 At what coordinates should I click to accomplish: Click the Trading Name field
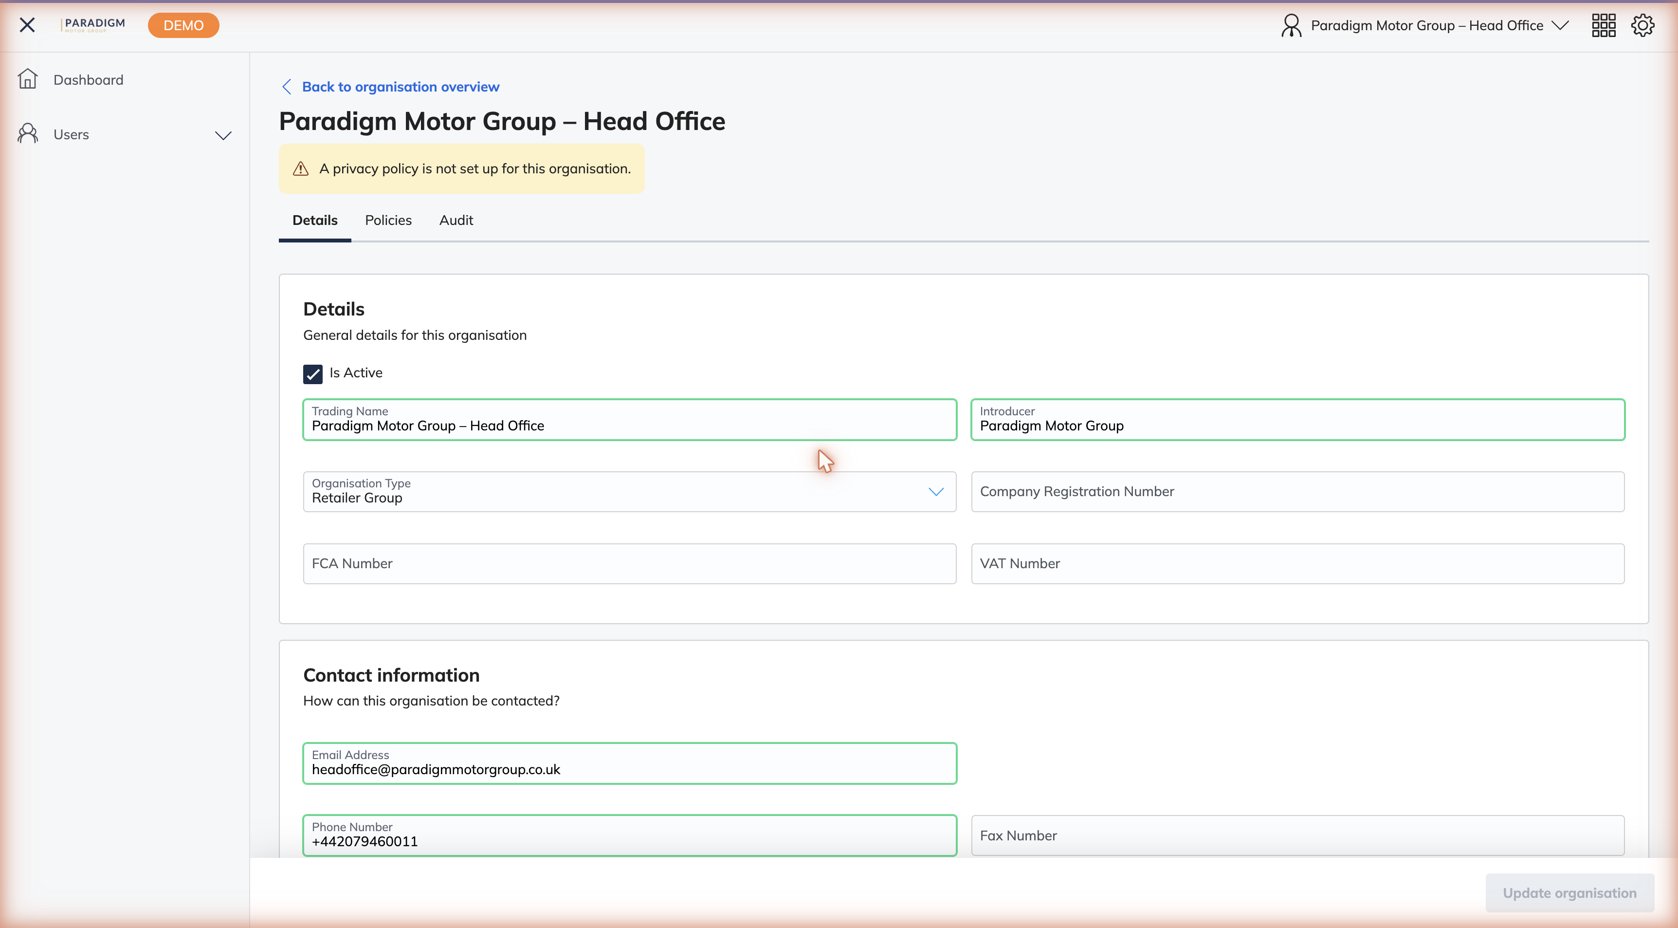629,420
